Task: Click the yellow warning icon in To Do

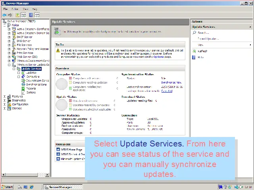Action: point(58,51)
